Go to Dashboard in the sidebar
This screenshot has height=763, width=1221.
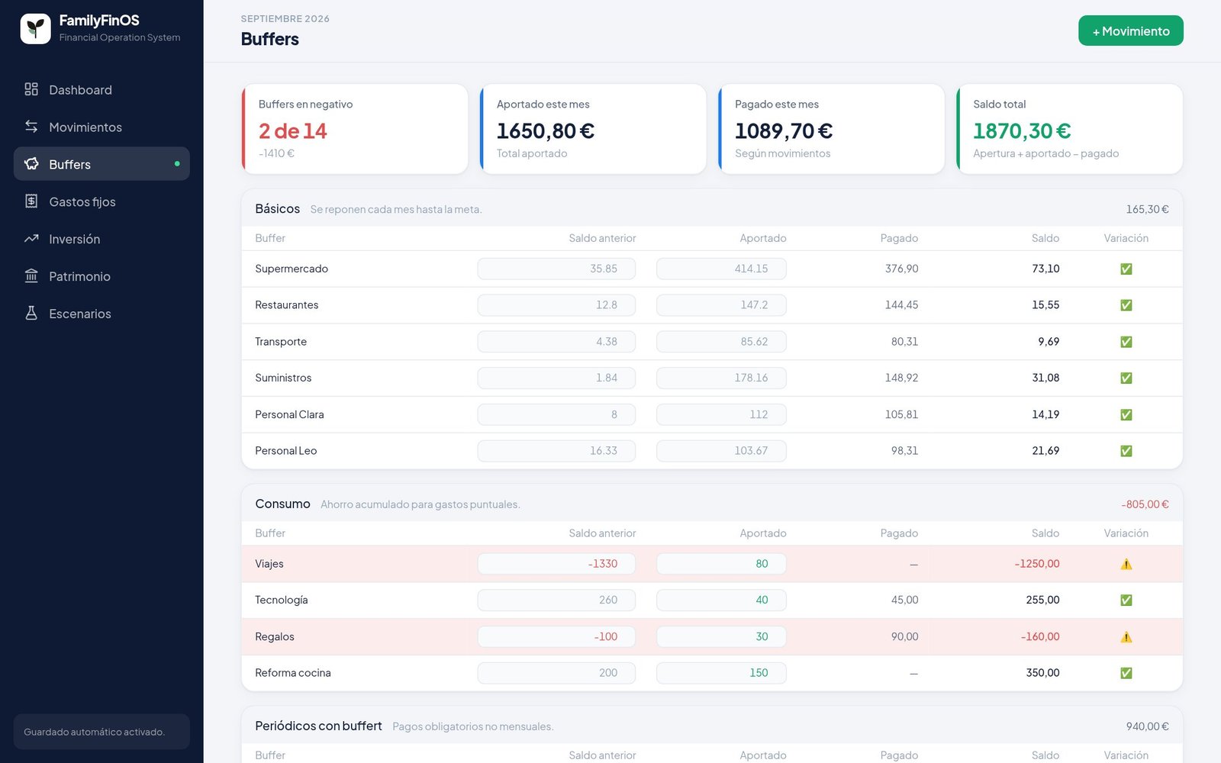101,90
